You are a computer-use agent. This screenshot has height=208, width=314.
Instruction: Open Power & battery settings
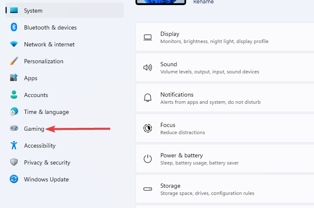(x=225, y=159)
